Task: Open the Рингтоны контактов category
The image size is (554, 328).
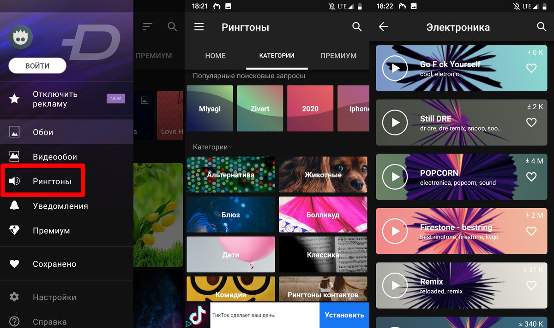Action: click(323, 289)
